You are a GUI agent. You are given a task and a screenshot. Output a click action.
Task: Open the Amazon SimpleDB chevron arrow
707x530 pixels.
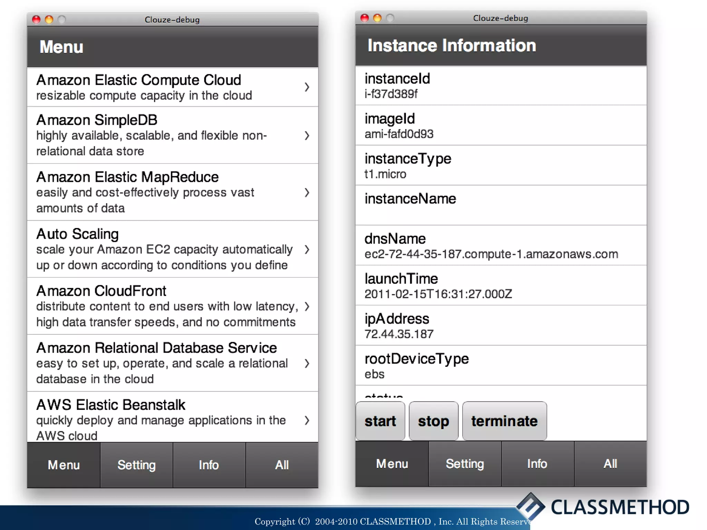307,136
